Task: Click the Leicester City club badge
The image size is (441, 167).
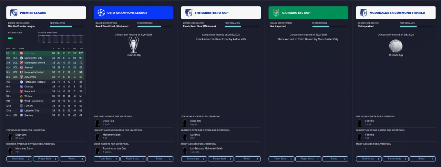Action: 21,111
